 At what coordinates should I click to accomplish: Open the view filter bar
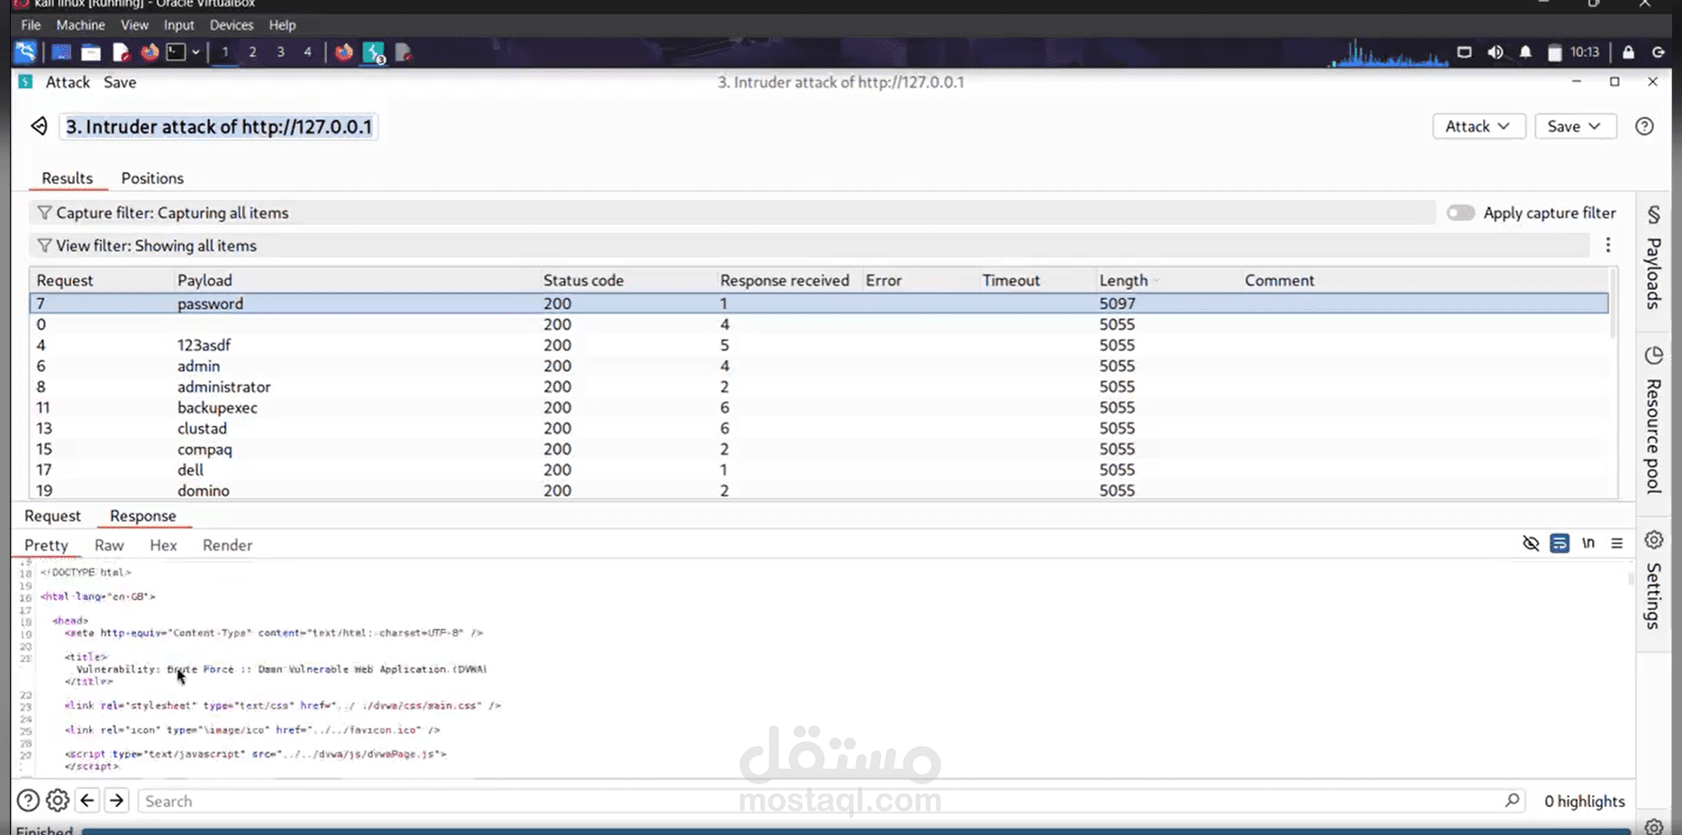809,246
